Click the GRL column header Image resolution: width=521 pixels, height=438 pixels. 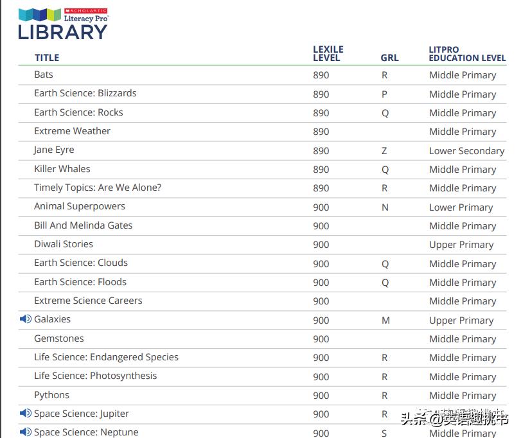pyautogui.click(x=389, y=58)
